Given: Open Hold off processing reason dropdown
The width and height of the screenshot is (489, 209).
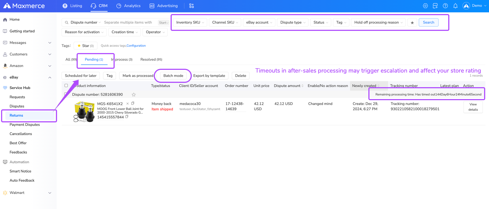Looking at the screenshot, I should (378, 22).
